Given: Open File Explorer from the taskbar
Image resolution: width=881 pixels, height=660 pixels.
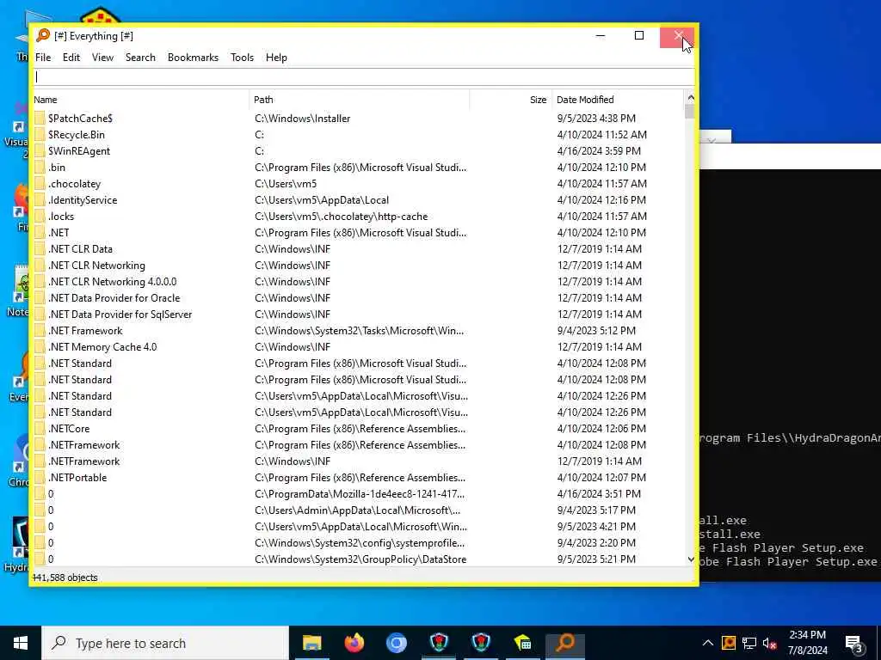Looking at the screenshot, I should pos(311,643).
